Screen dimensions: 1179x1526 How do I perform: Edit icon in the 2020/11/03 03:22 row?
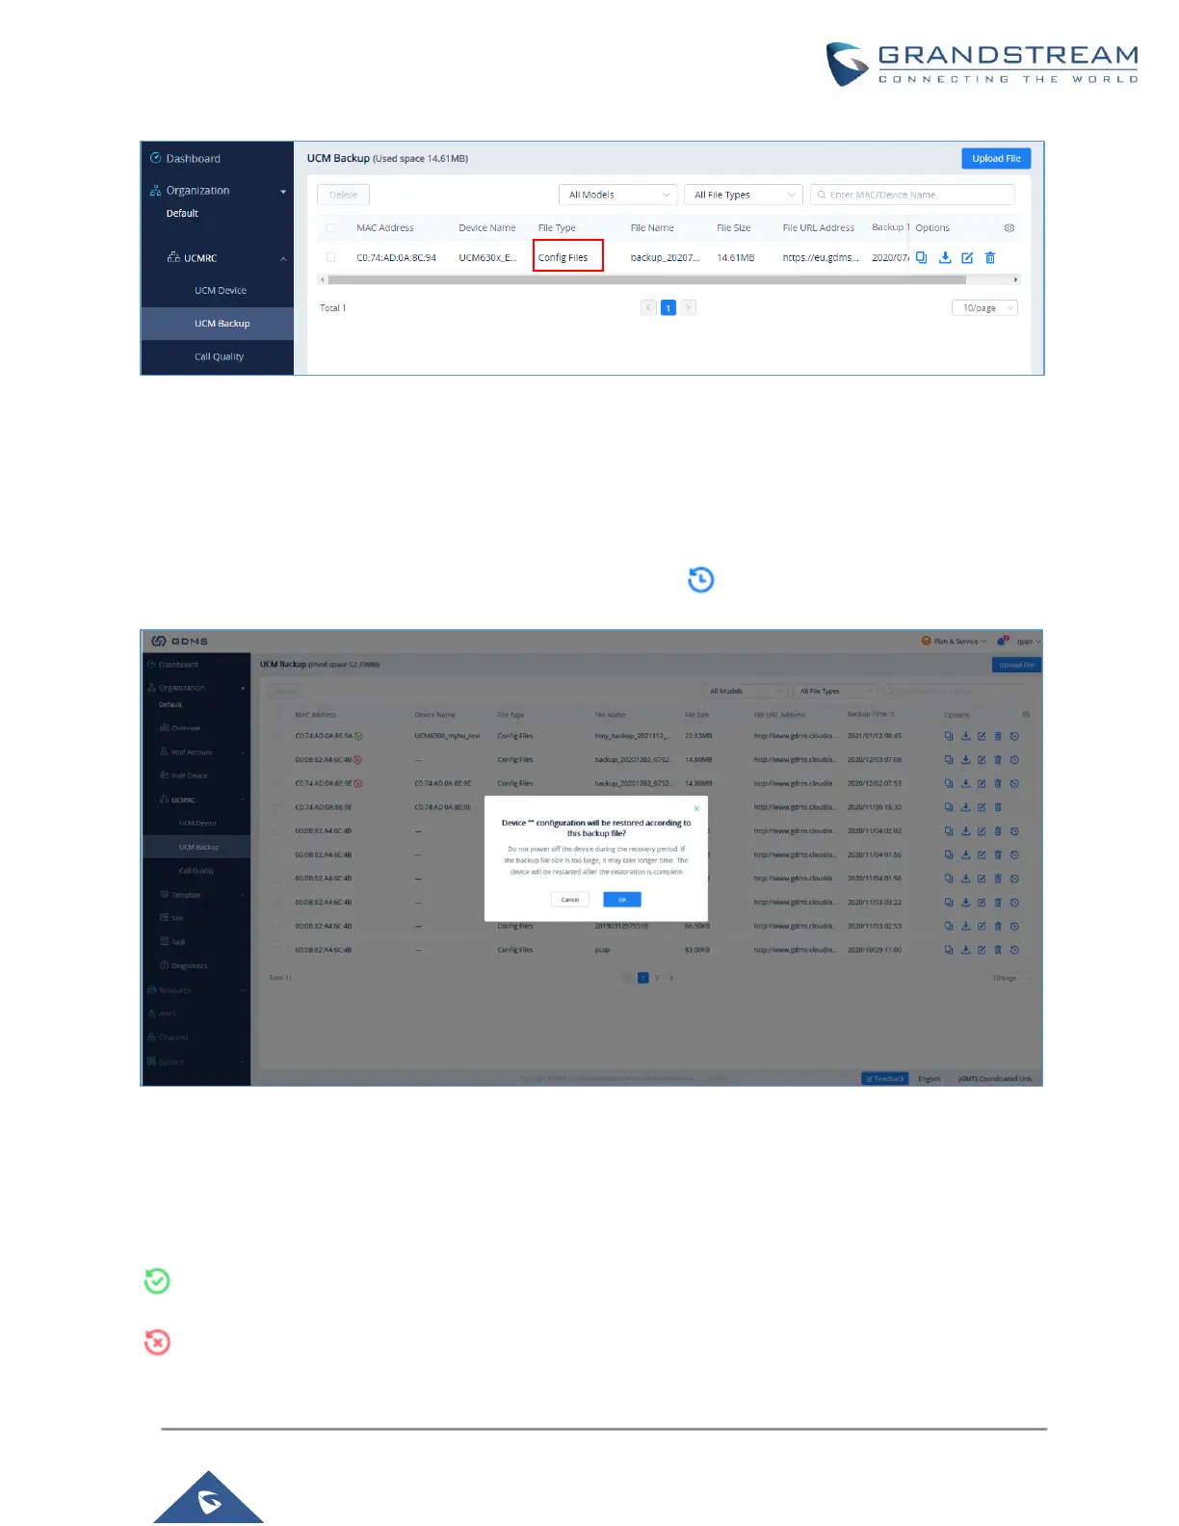982,903
